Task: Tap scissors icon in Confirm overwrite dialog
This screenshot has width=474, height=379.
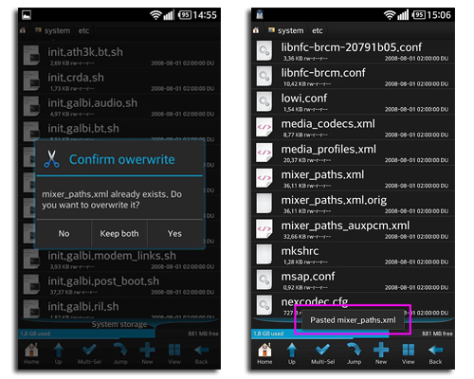Action: (x=51, y=159)
